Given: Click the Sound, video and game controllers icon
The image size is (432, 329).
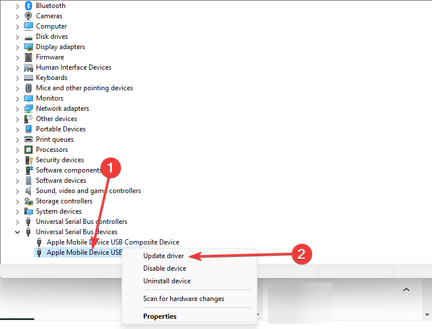Looking at the screenshot, I should tap(29, 191).
